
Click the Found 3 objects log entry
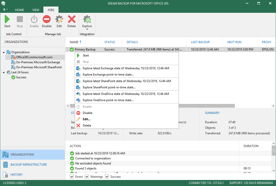(86, 169)
